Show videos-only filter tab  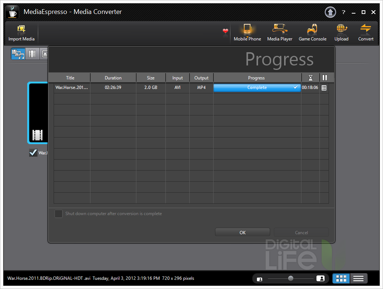[32, 54]
